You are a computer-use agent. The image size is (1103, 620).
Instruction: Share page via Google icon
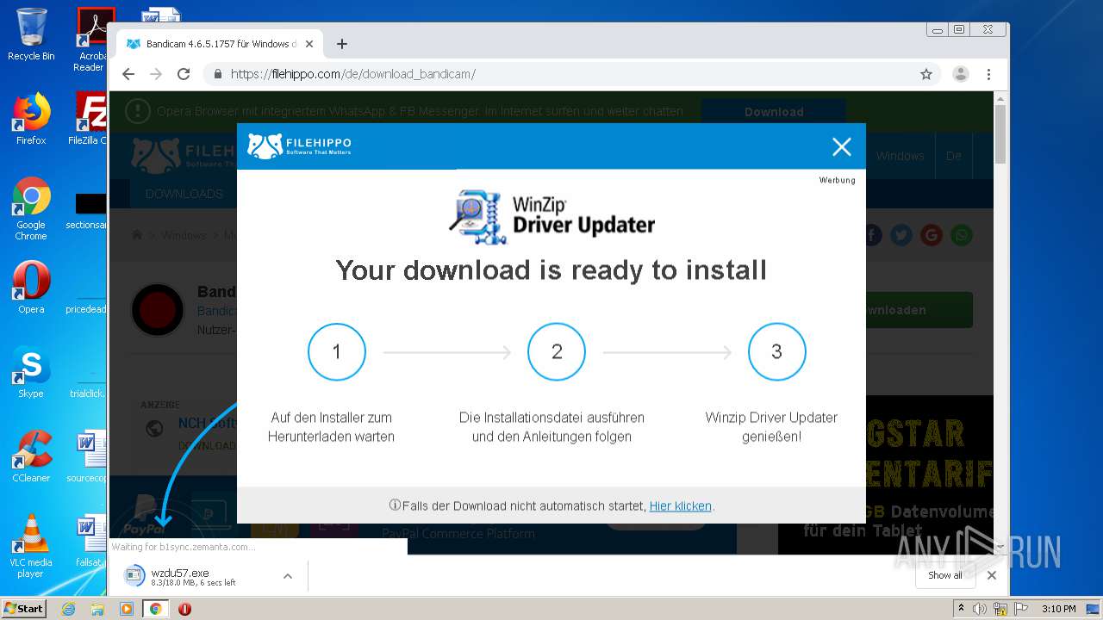coord(931,235)
